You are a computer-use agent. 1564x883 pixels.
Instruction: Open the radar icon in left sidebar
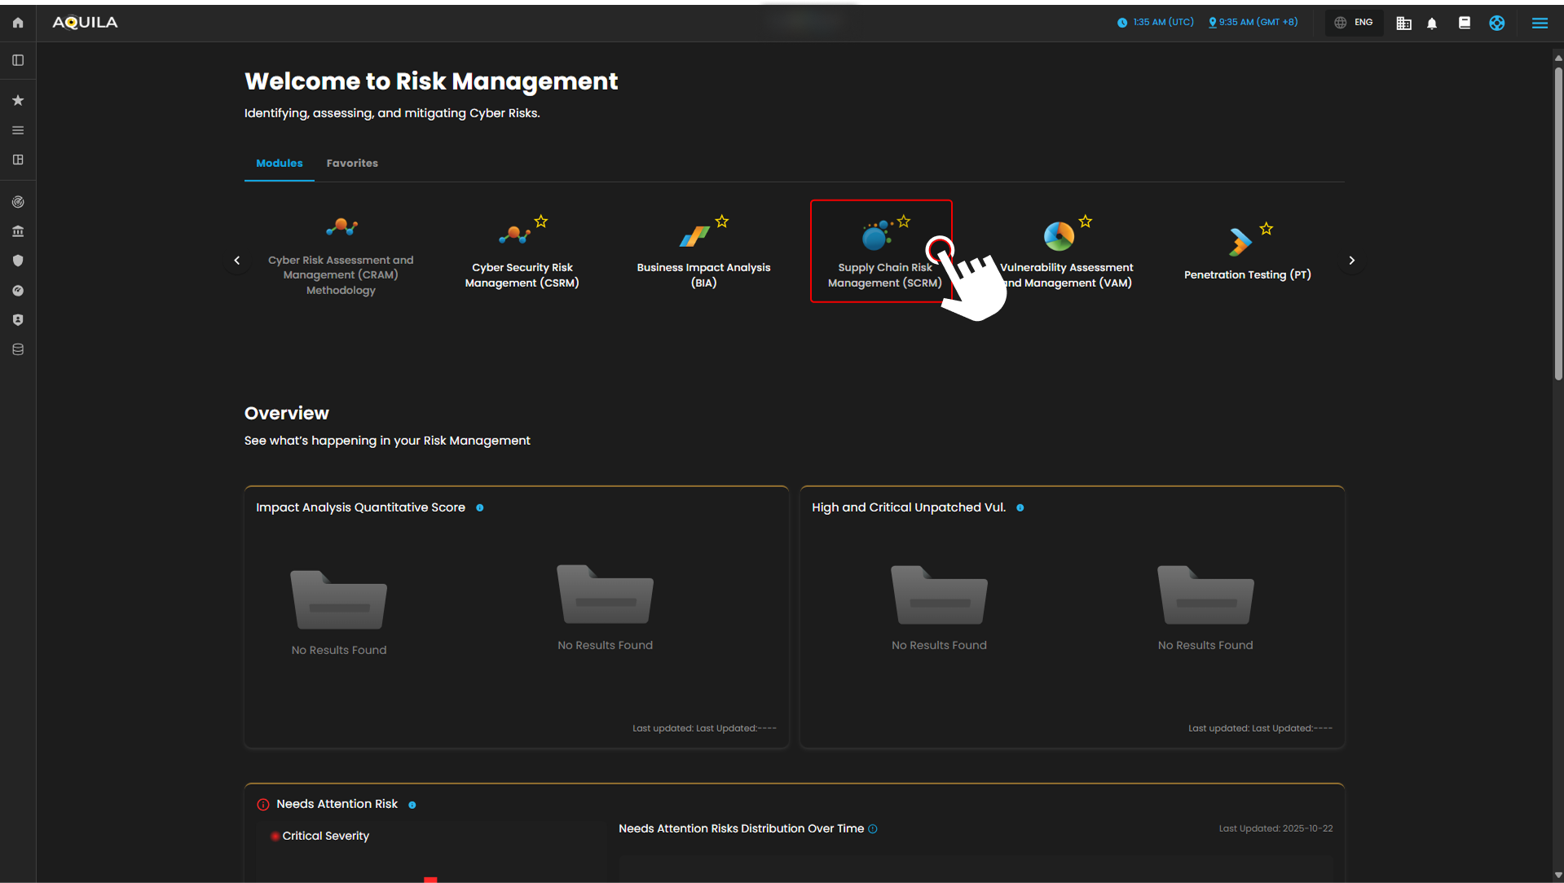tap(18, 202)
